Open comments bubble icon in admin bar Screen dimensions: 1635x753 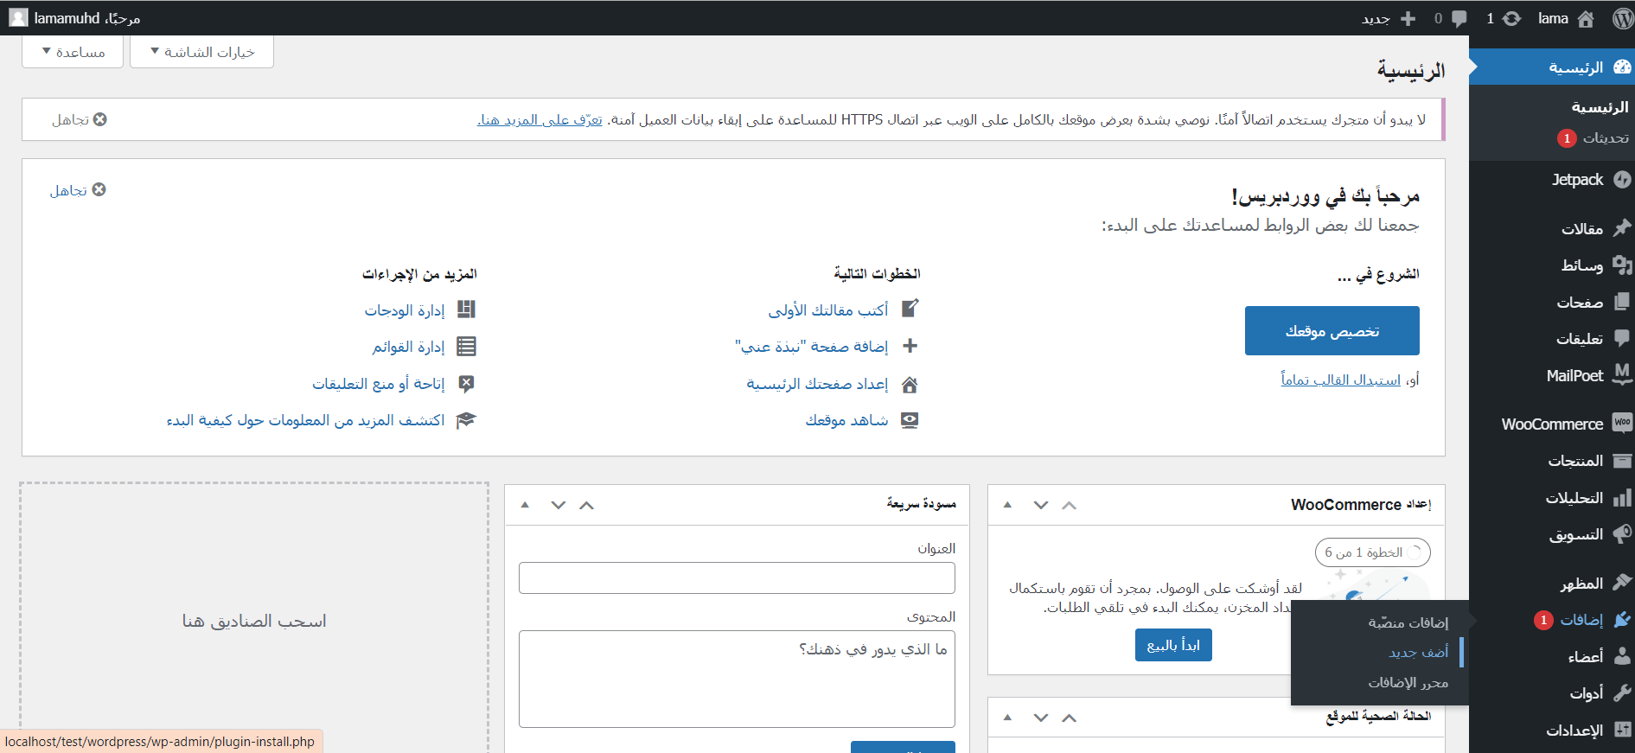1459,18
